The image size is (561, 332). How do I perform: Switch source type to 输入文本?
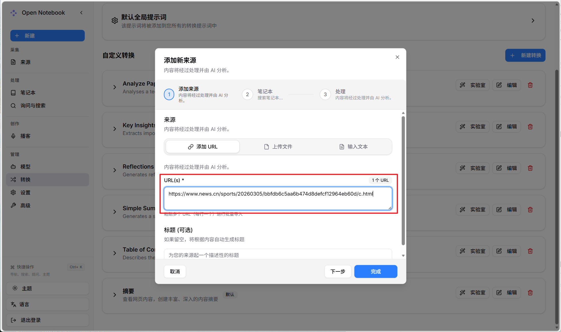pos(353,147)
